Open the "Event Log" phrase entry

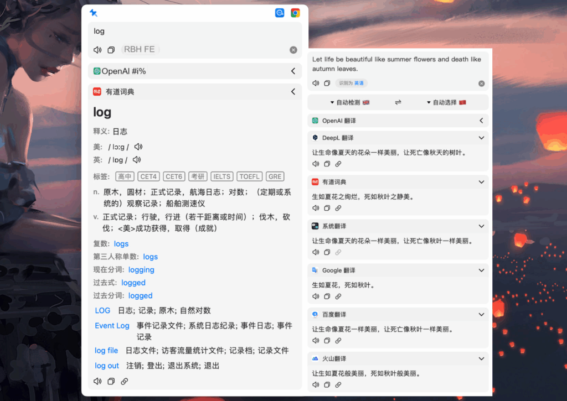(112, 326)
